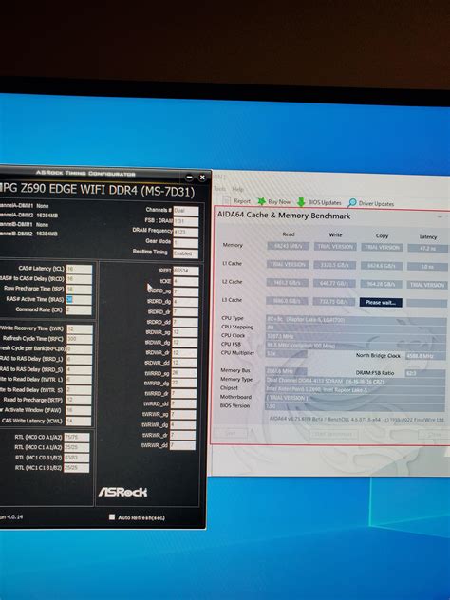Click the tWRWR_dd value field

183,445
